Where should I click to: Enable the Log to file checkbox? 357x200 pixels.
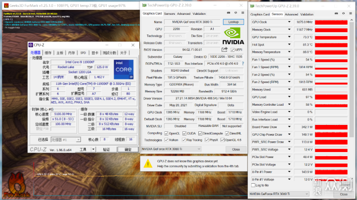point(253,185)
